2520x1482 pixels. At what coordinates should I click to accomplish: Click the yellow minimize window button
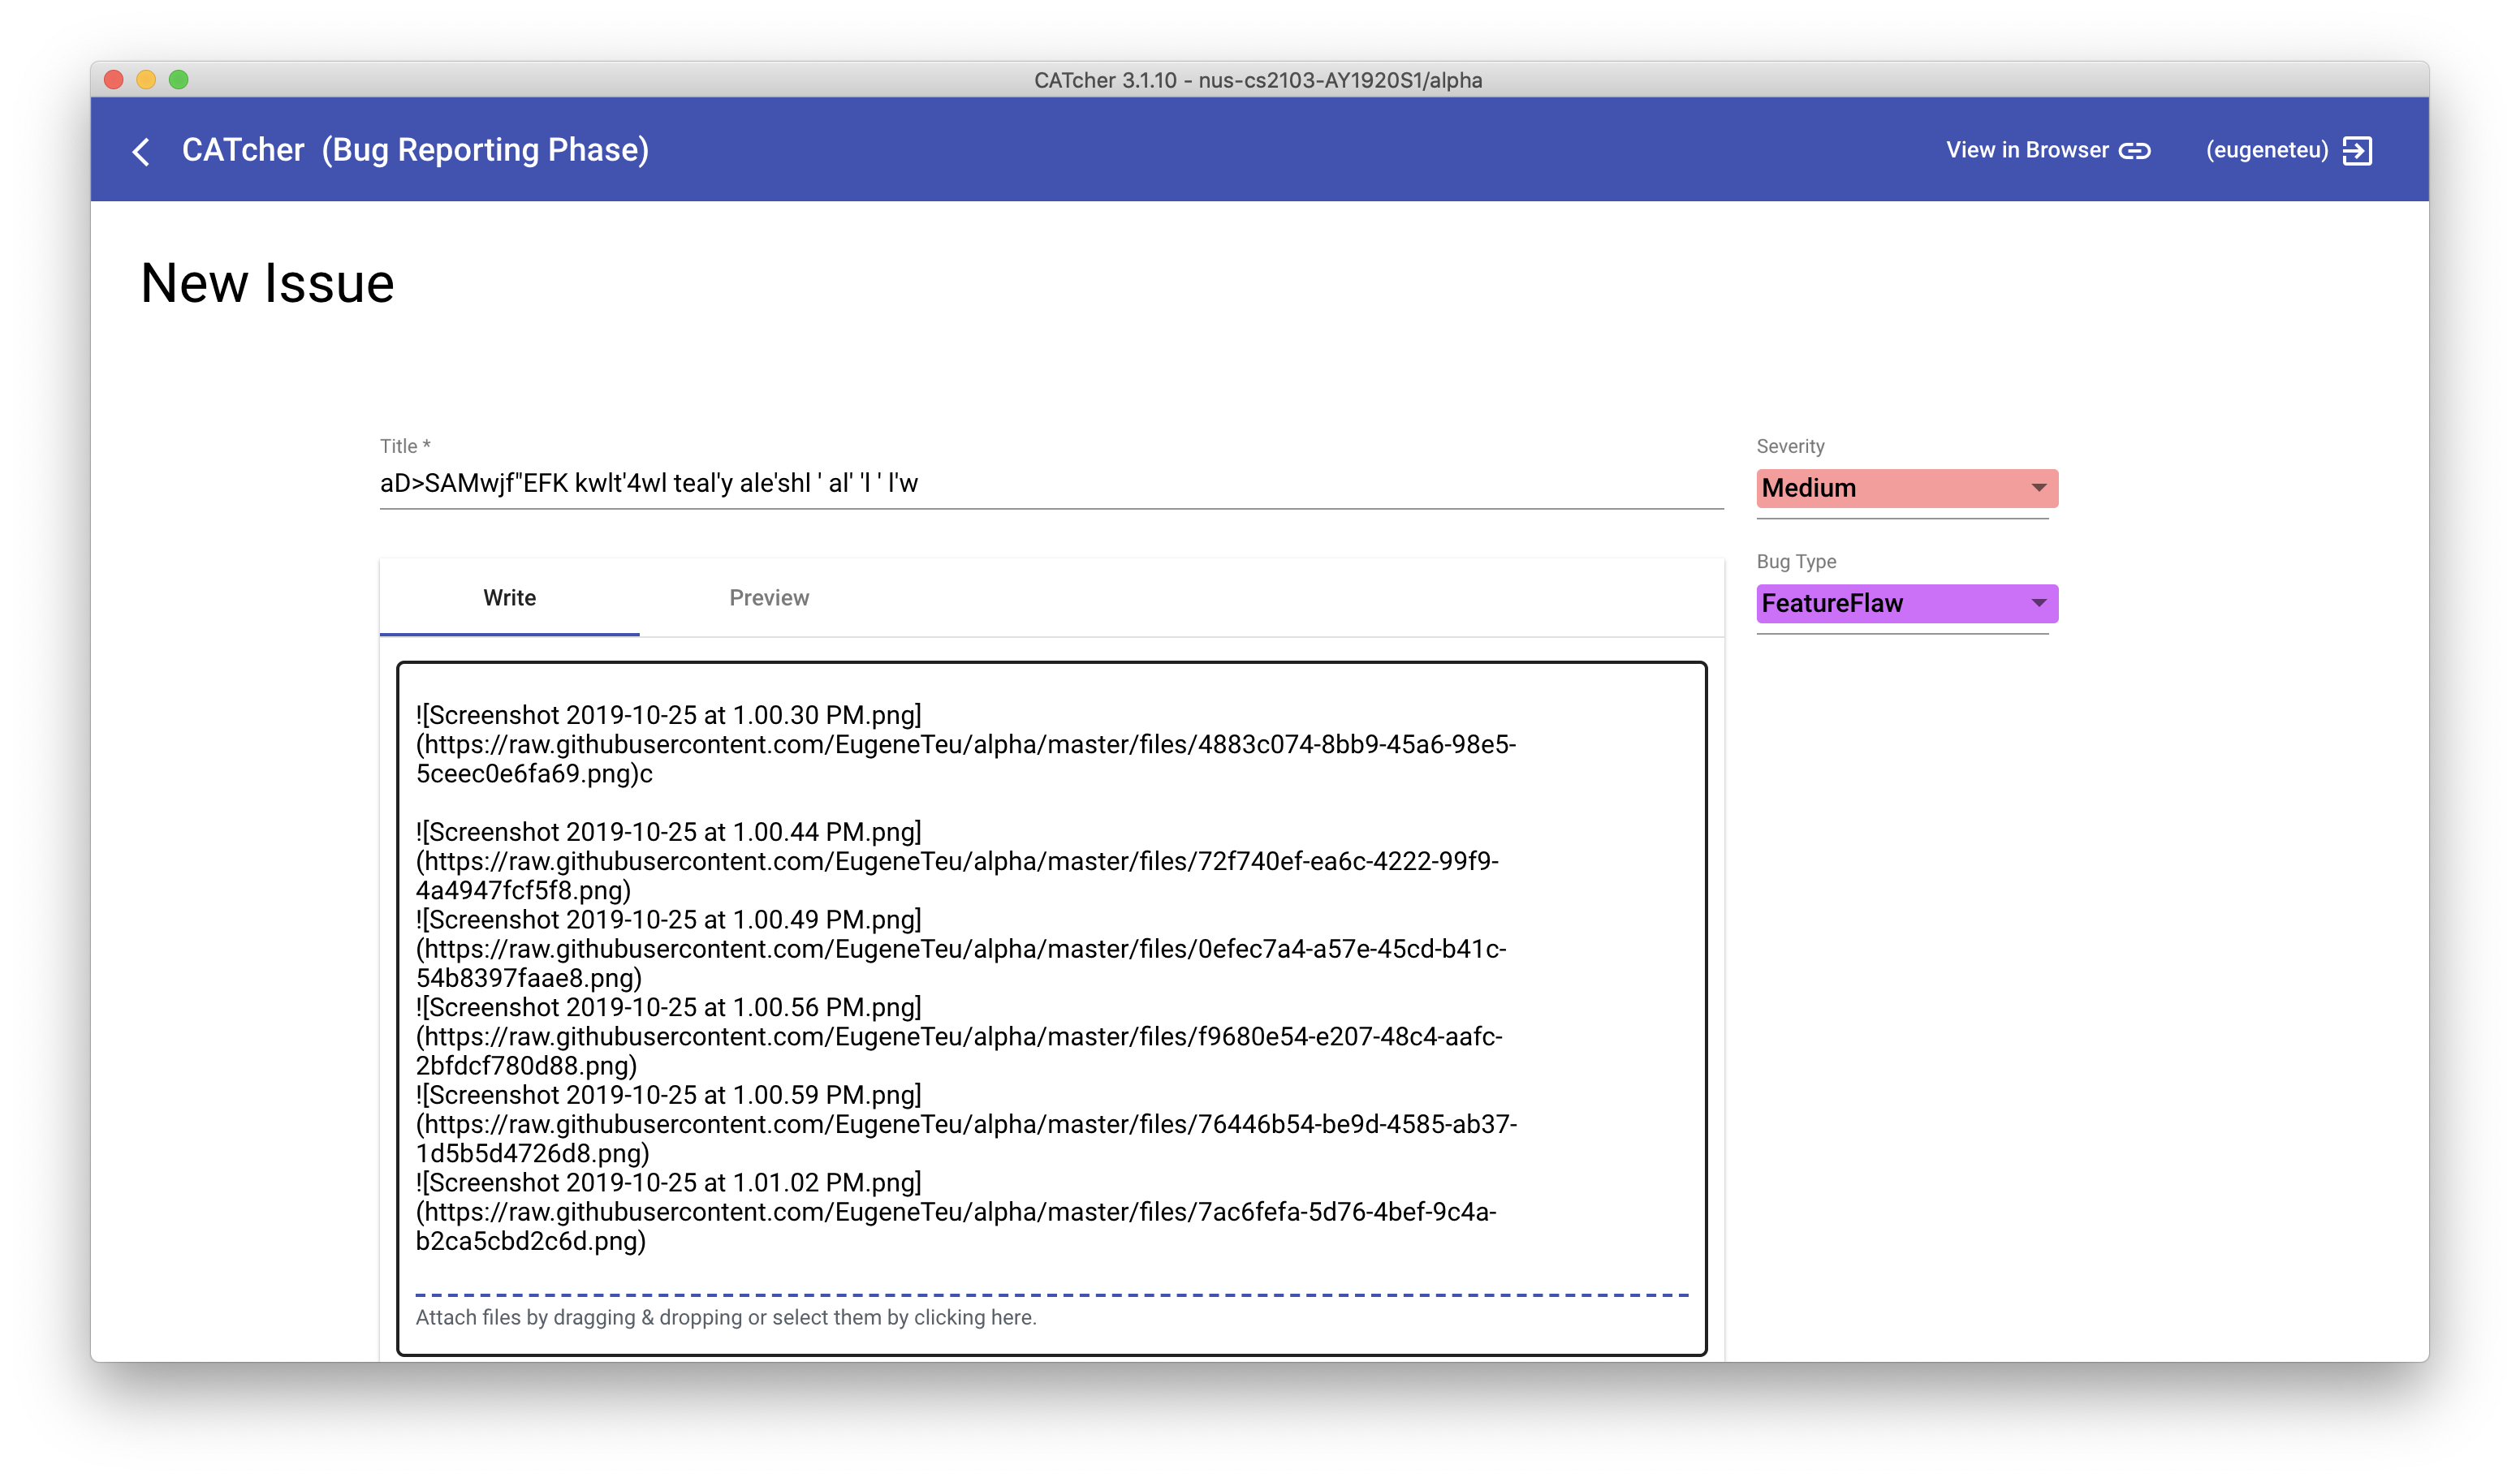[x=146, y=80]
